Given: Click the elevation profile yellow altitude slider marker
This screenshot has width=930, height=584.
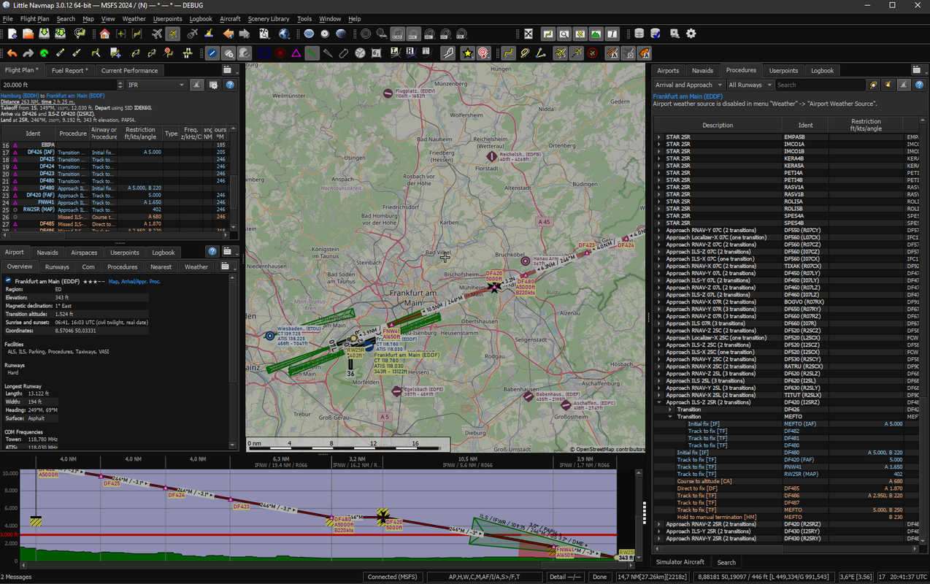Looking at the screenshot, I should [36, 521].
